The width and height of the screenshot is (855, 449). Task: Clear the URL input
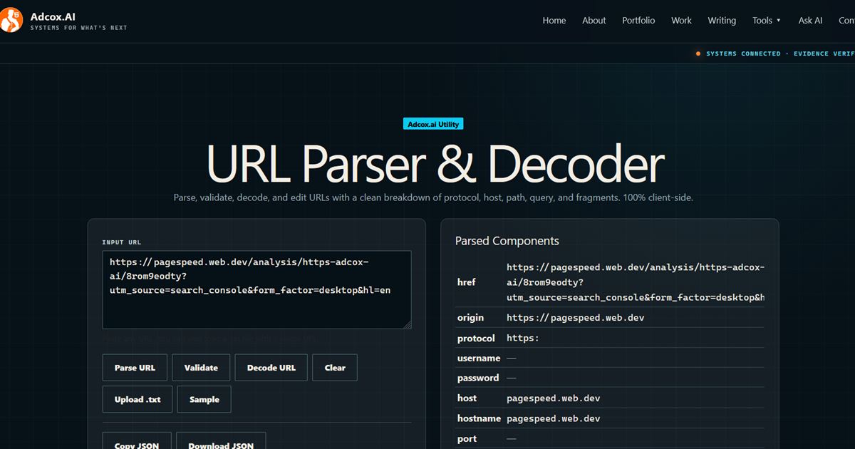(335, 368)
